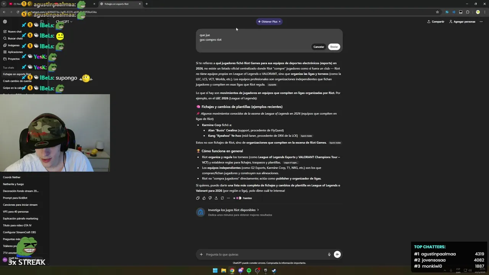Open Spotify from the taskbar
The height and width of the screenshot is (275, 489).
(249, 270)
